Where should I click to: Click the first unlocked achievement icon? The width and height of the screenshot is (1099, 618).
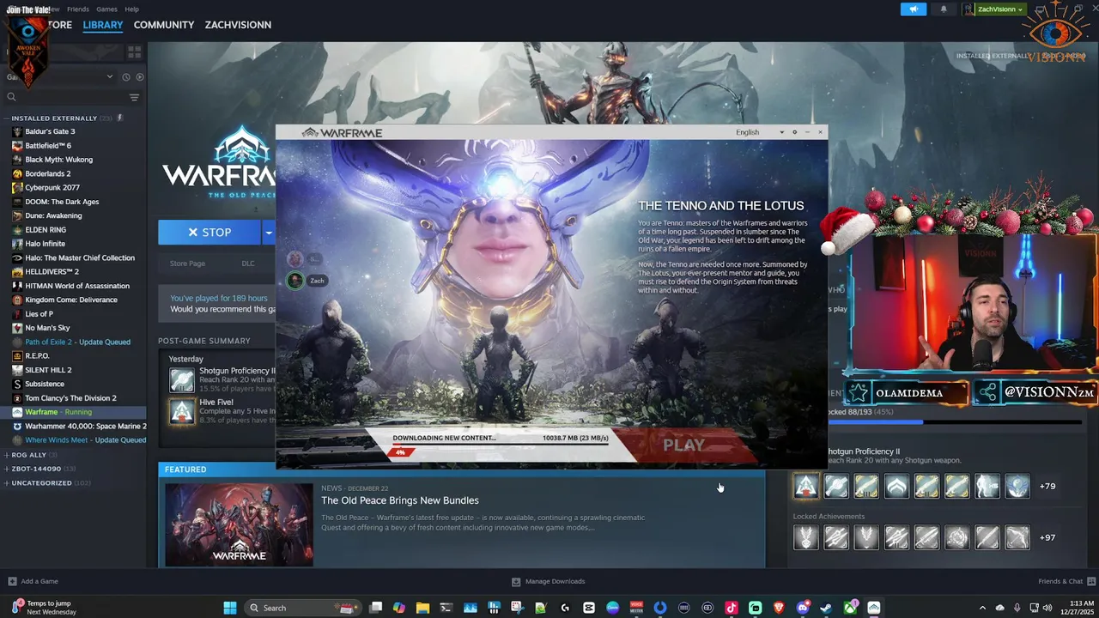point(806,487)
